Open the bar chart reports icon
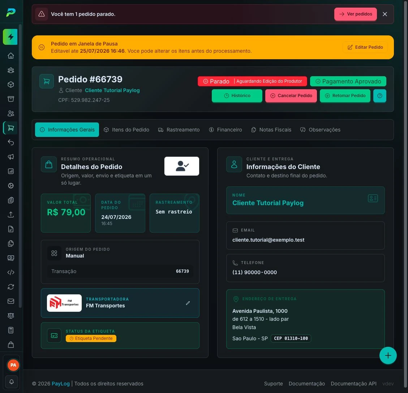Viewport: 408px width, 393px height. [11, 171]
